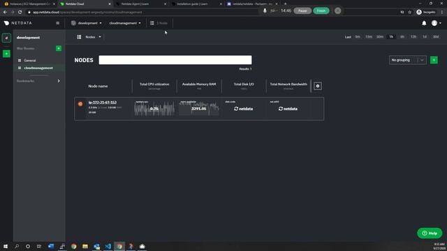Click the CPU utilization sparkline chart
Viewport: 447px width, 251px height.
point(154,109)
